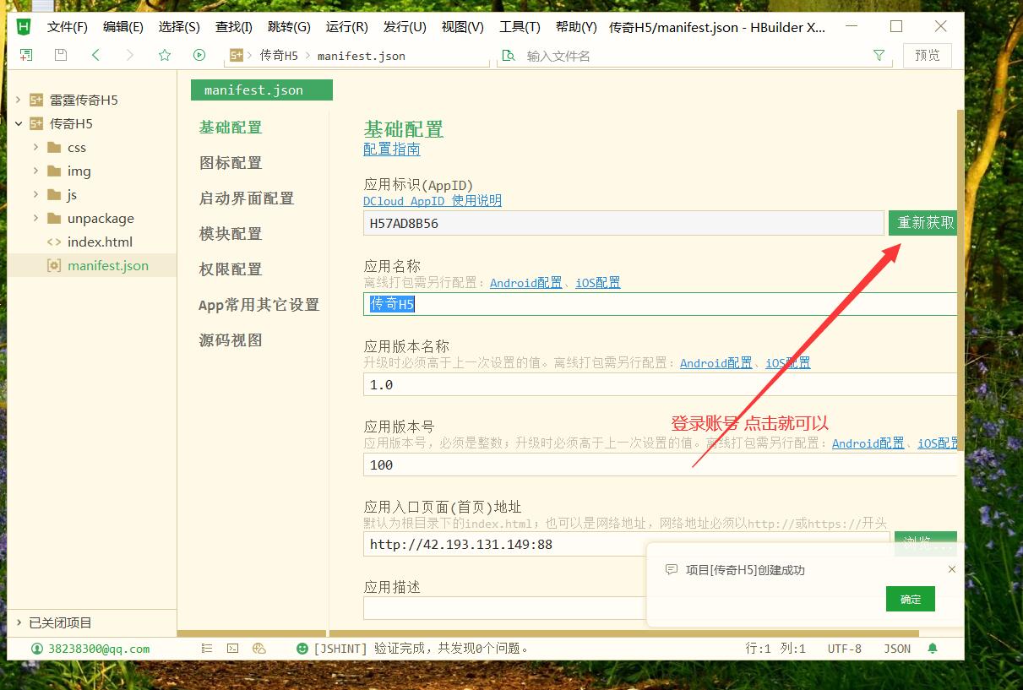Click 确定 in the notification popup
1023x690 pixels.
point(910,599)
